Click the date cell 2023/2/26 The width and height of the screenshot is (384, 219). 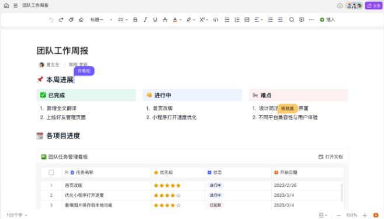[285, 186]
